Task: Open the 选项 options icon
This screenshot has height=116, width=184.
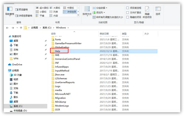Action: (158, 10)
